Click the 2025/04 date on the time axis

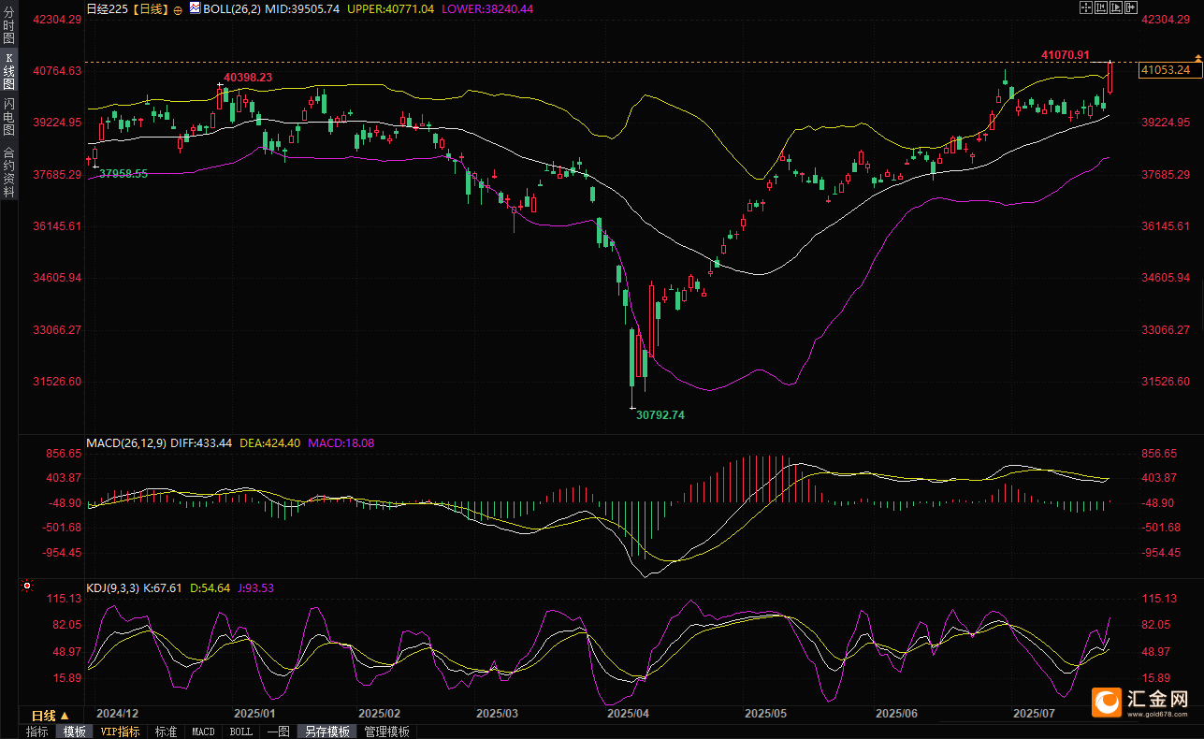point(628,713)
